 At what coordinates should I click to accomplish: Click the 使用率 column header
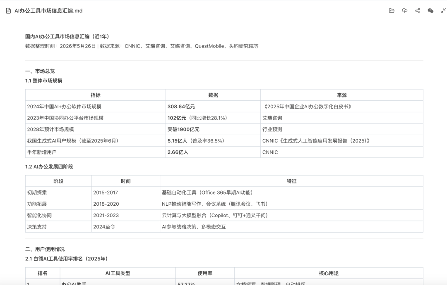coord(205,273)
